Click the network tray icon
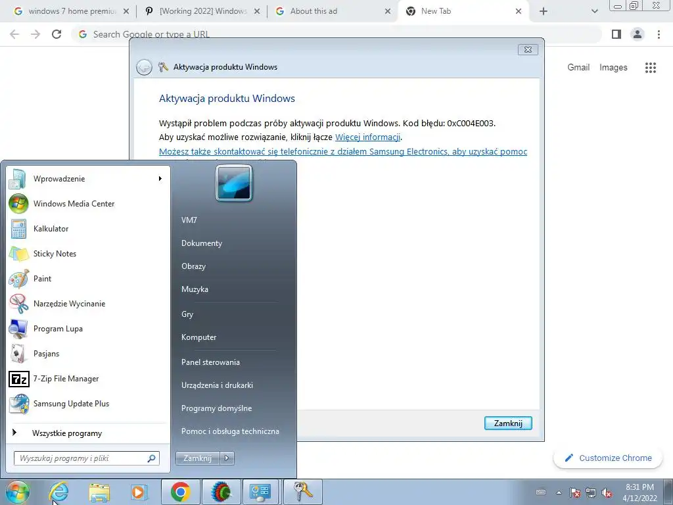This screenshot has width=673, height=505. coord(591,493)
